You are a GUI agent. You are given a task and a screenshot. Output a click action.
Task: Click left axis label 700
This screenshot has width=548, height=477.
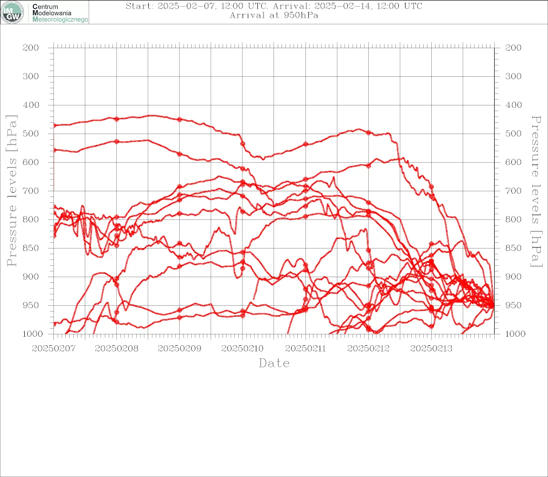pos(31,191)
